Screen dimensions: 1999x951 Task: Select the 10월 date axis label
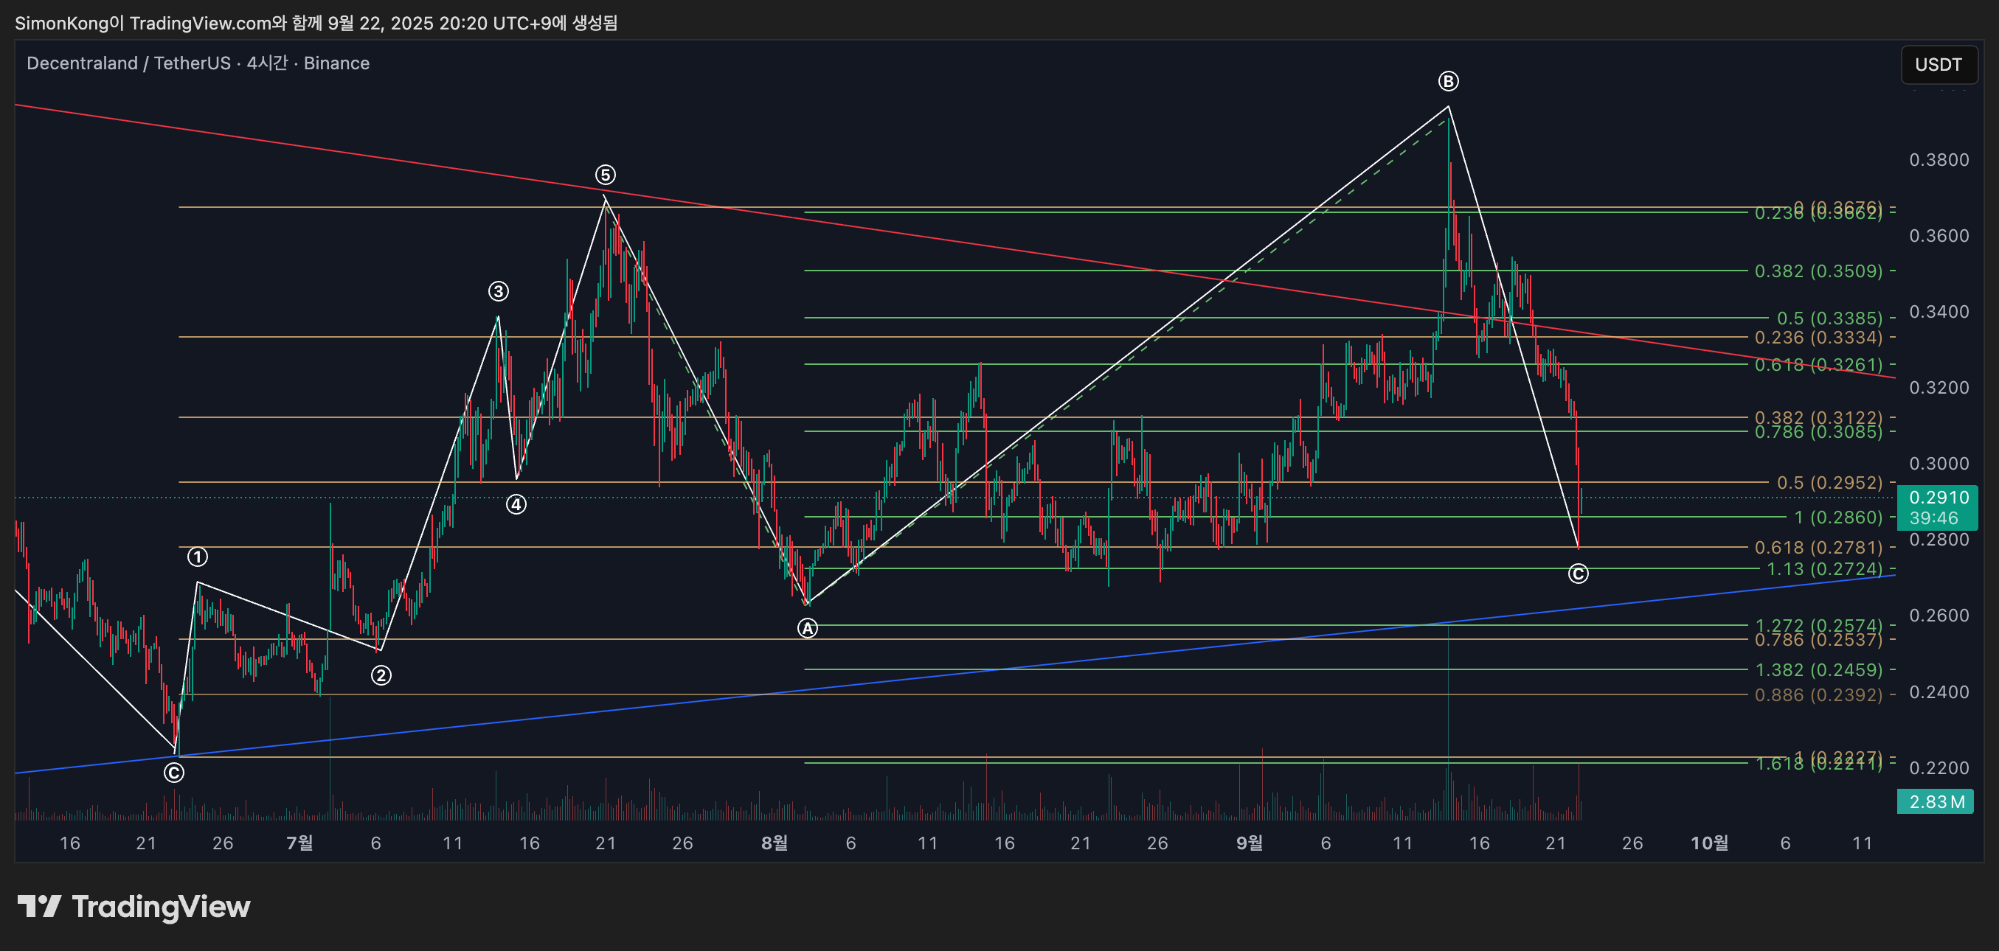pyautogui.click(x=1710, y=843)
